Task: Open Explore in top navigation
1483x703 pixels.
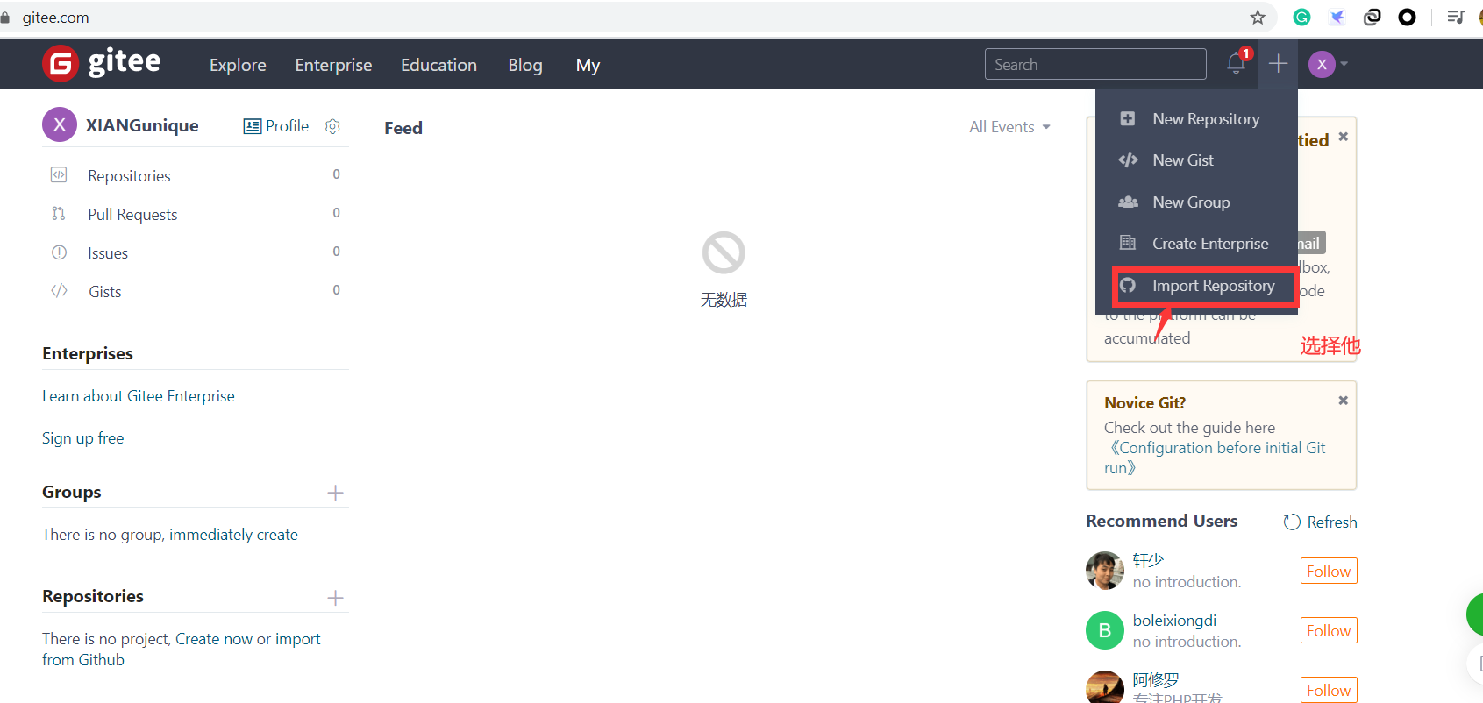Action: click(238, 65)
